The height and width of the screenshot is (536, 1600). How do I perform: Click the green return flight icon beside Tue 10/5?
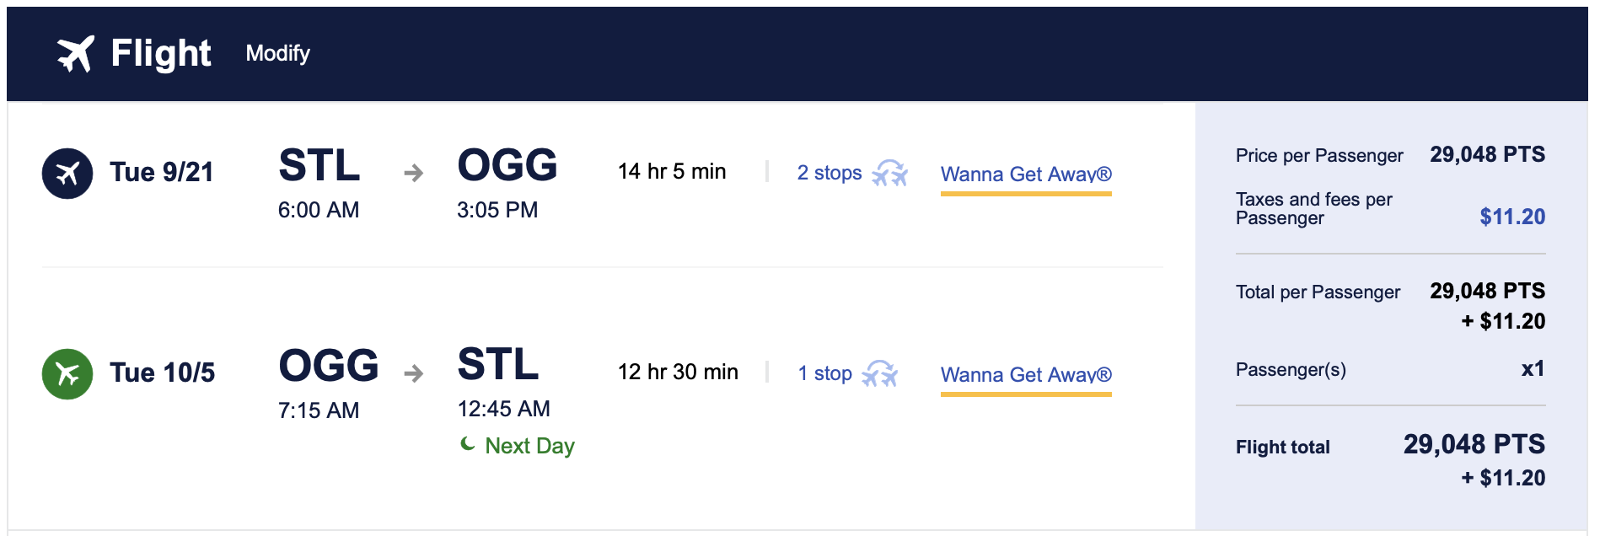(x=67, y=373)
